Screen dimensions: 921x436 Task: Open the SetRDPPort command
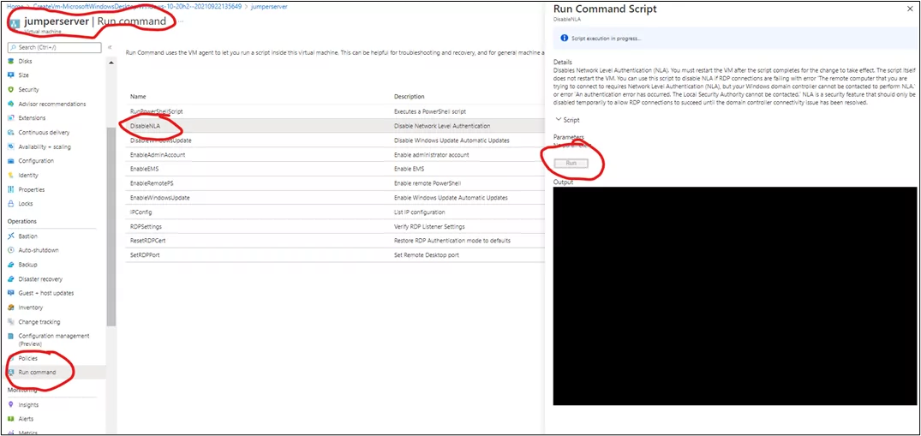point(145,255)
